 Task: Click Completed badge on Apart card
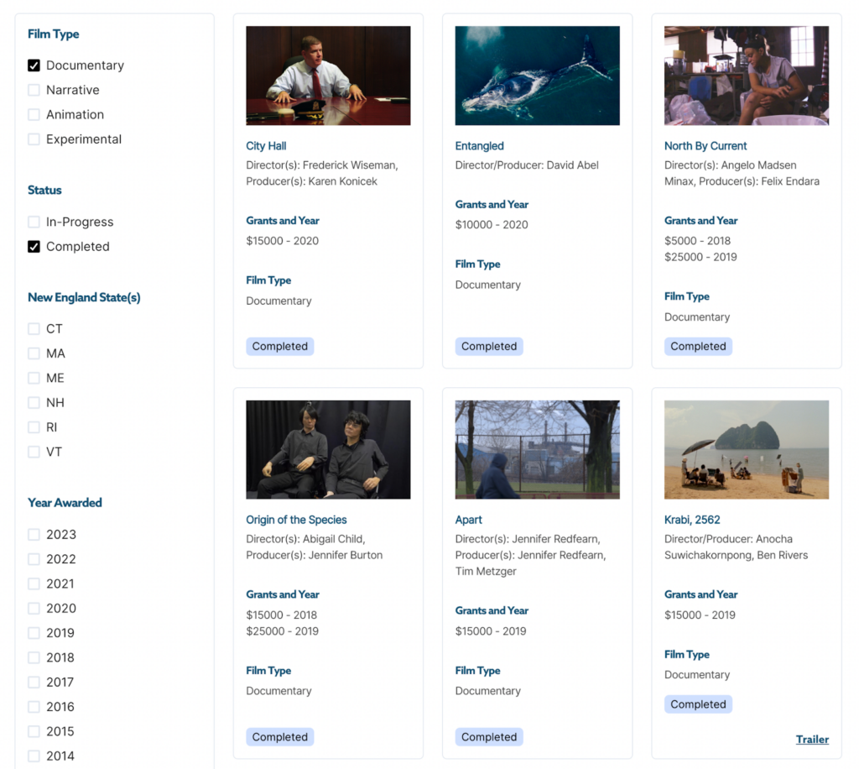489,737
